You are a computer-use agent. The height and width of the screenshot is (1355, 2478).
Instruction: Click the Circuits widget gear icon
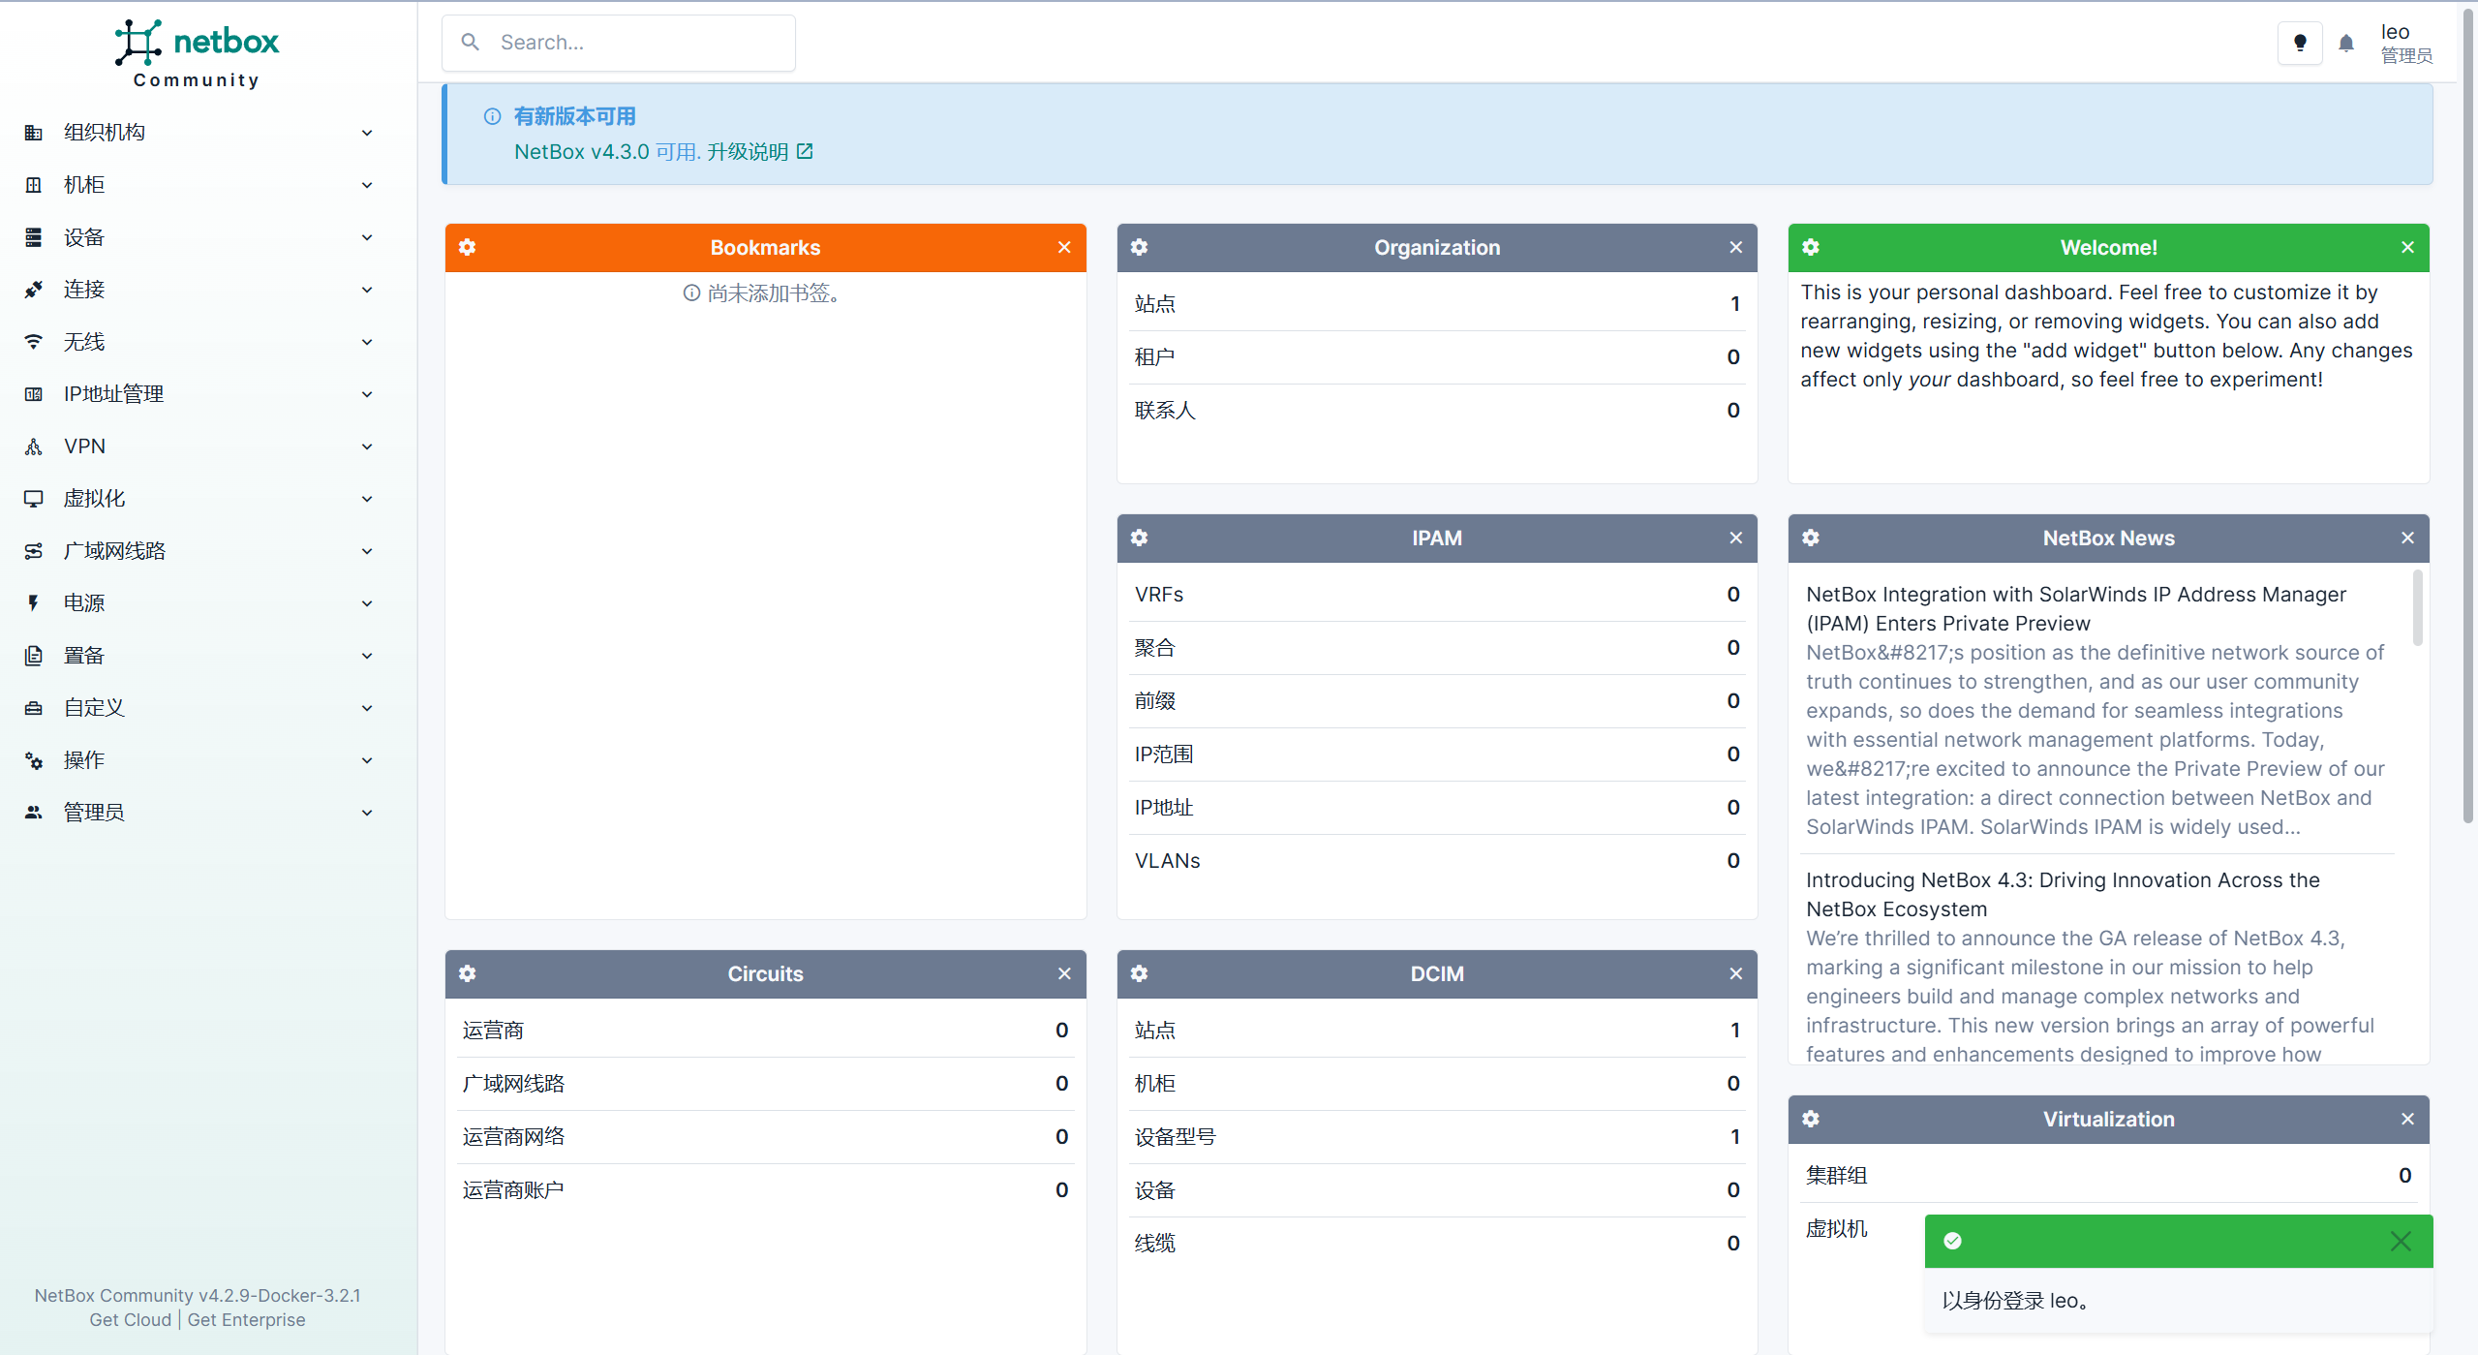pyautogui.click(x=468, y=973)
